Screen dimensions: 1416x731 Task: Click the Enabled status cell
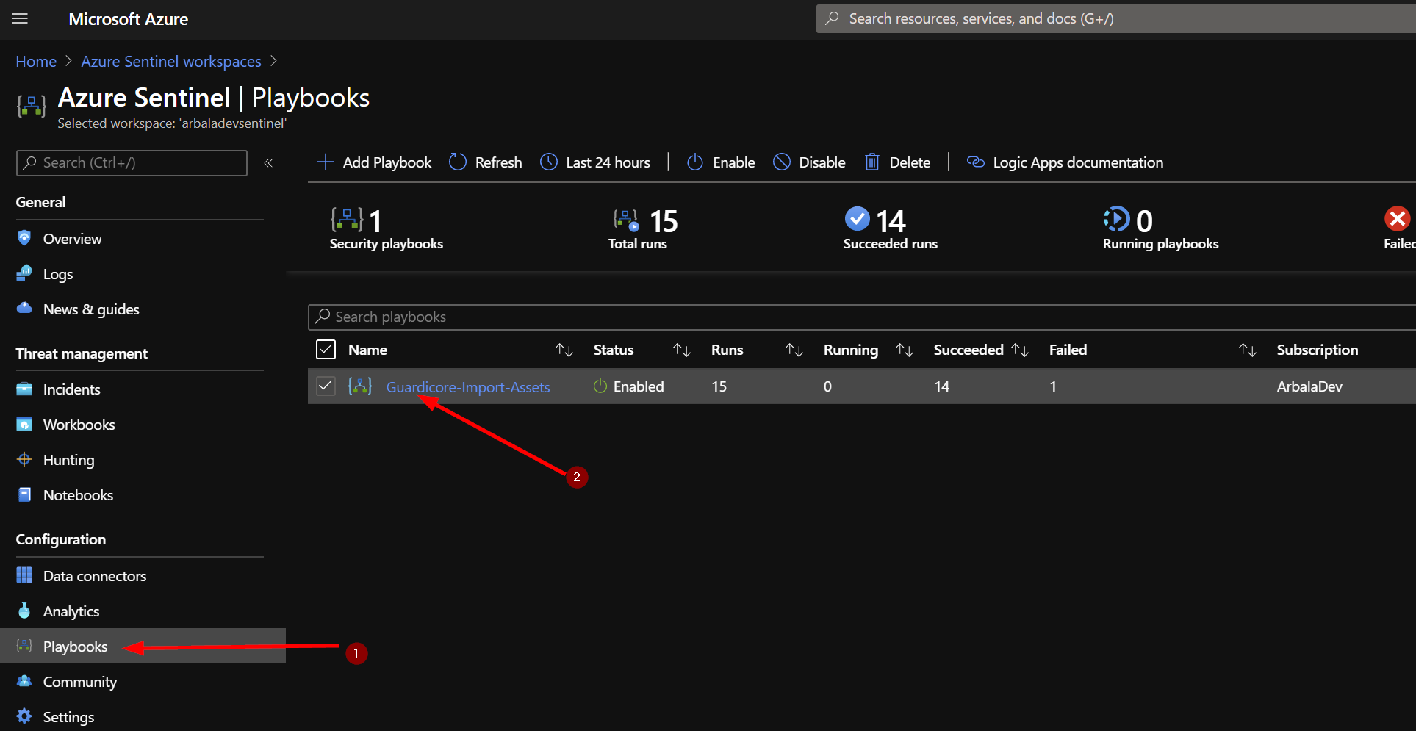pos(629,386)
